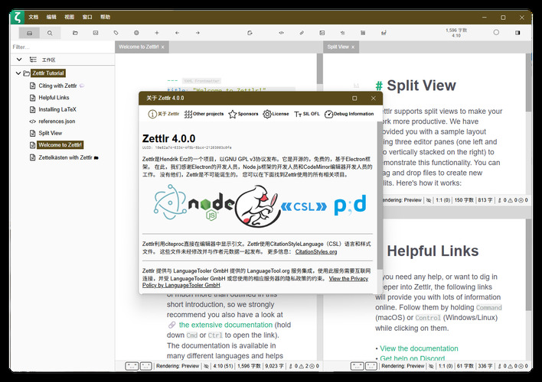The image size is (542, 382).
Task: Toggle the file manager view button
Action: point(29,33)
